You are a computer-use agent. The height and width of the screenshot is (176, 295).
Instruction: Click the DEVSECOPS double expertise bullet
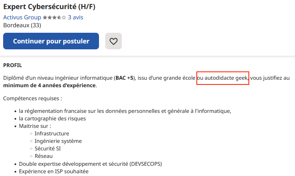(90, 164)
